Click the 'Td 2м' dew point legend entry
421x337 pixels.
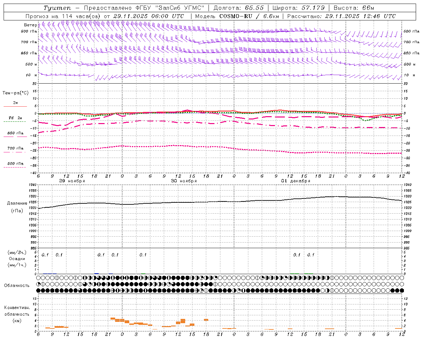pyautogui.click(x=15, y=118)
